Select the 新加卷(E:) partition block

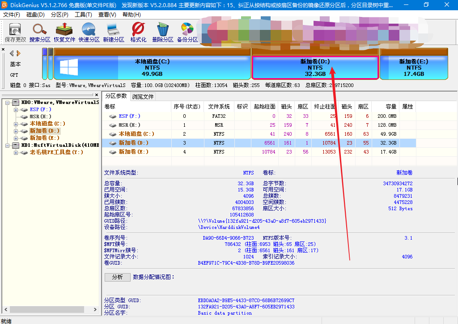(x=413, y=67)
